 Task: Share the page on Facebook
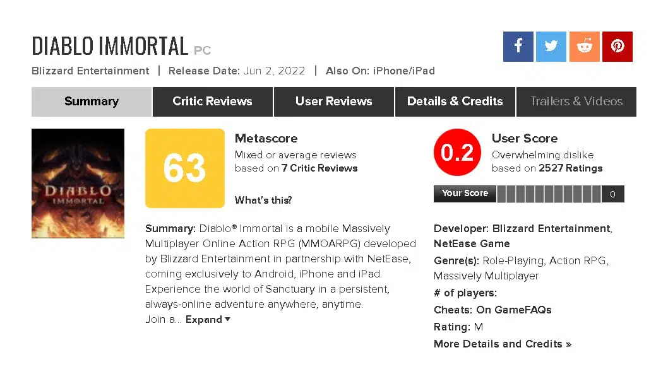point(518,46)
